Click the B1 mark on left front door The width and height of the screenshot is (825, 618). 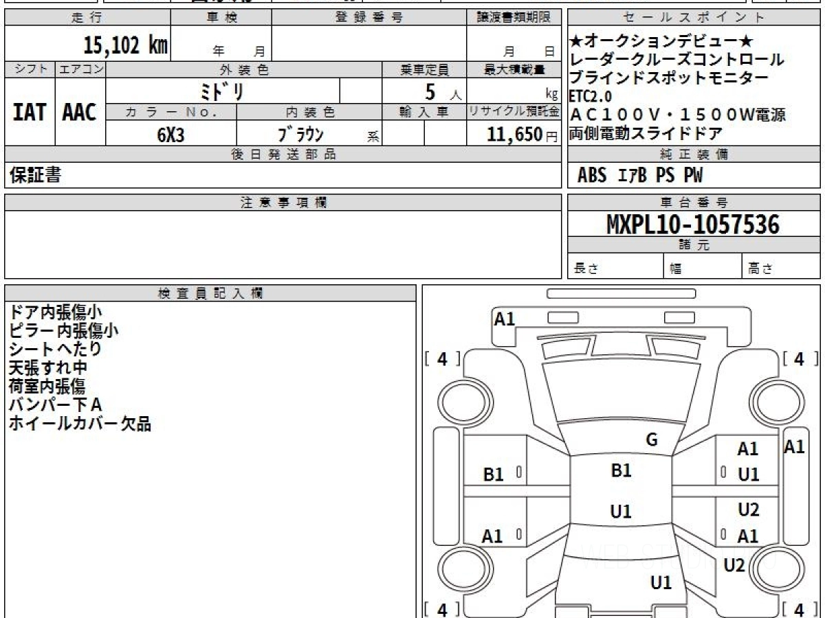point(494,474)
